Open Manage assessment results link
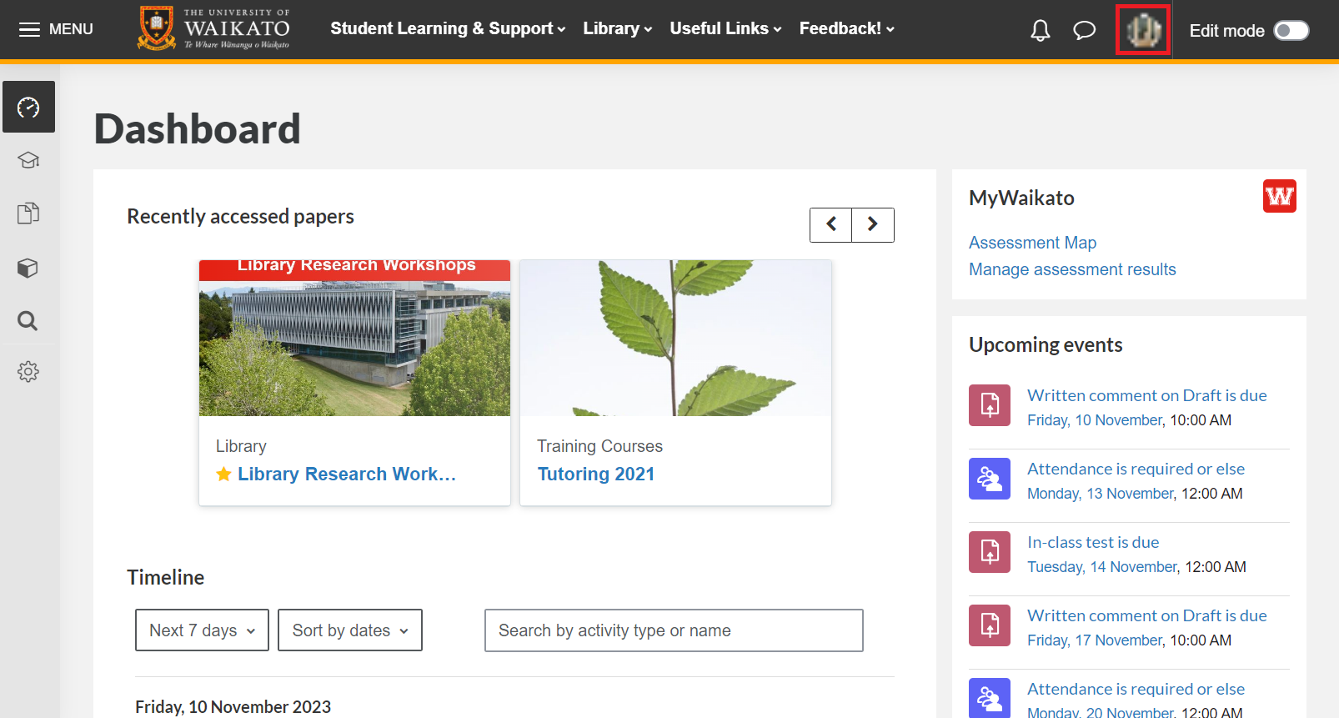 pos(1072,269)
